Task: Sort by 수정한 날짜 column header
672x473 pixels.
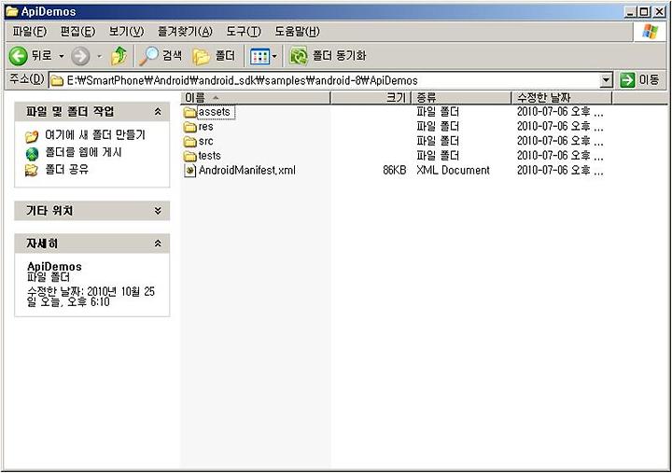Action: pyautogui.click(x=562, y=98)
